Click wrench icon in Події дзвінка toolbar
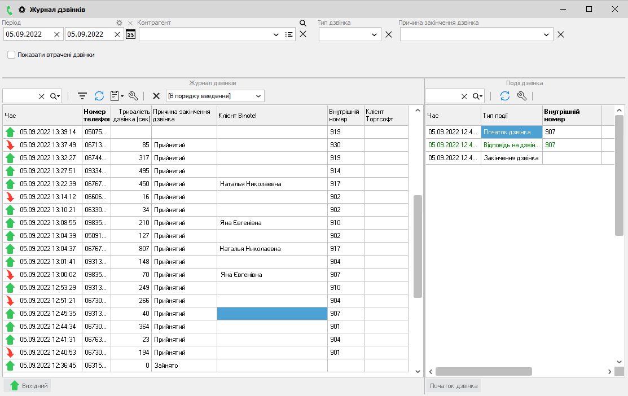The height and width of the screenshot is (396, 628). coord(522,96)
